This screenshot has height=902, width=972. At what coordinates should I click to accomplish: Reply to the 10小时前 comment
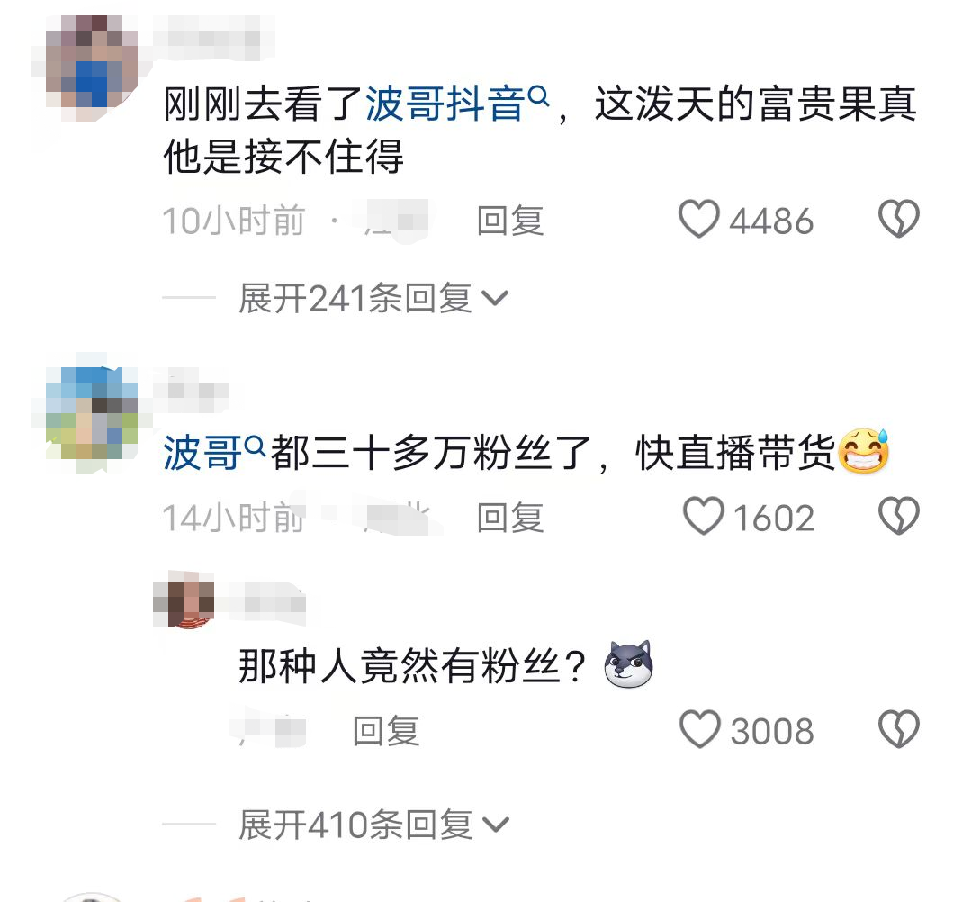pyautogui.click(x=510, y=221)
